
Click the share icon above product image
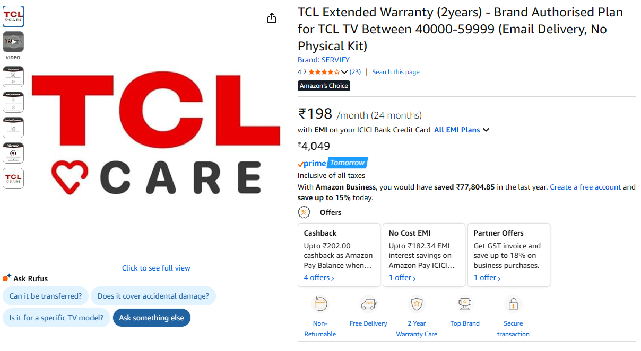[272, 19]
